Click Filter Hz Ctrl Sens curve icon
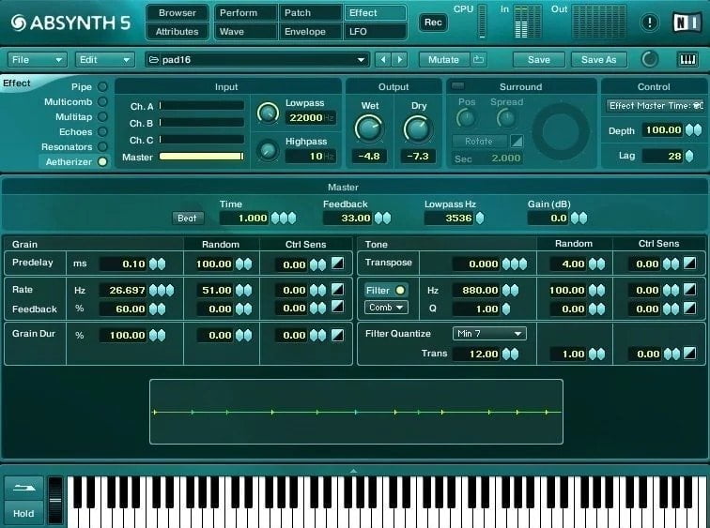710x528 pixels. click(x=689, y=289)
